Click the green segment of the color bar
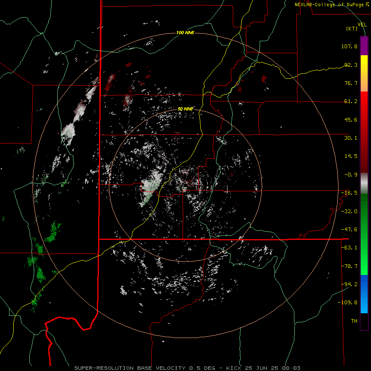The height and width of the screenshot is (371, 371). point(364,234)
